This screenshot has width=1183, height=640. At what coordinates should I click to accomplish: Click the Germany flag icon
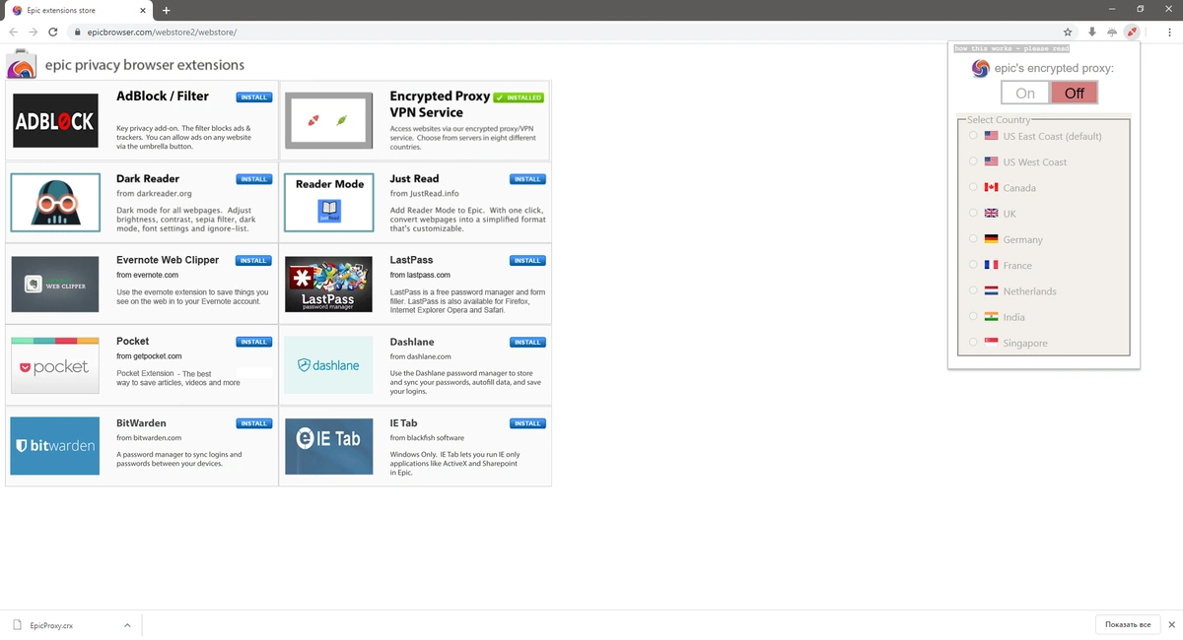[992, 239]
